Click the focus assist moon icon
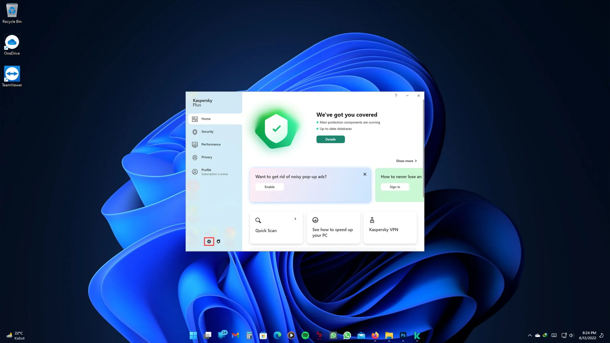 pos(601,335)
